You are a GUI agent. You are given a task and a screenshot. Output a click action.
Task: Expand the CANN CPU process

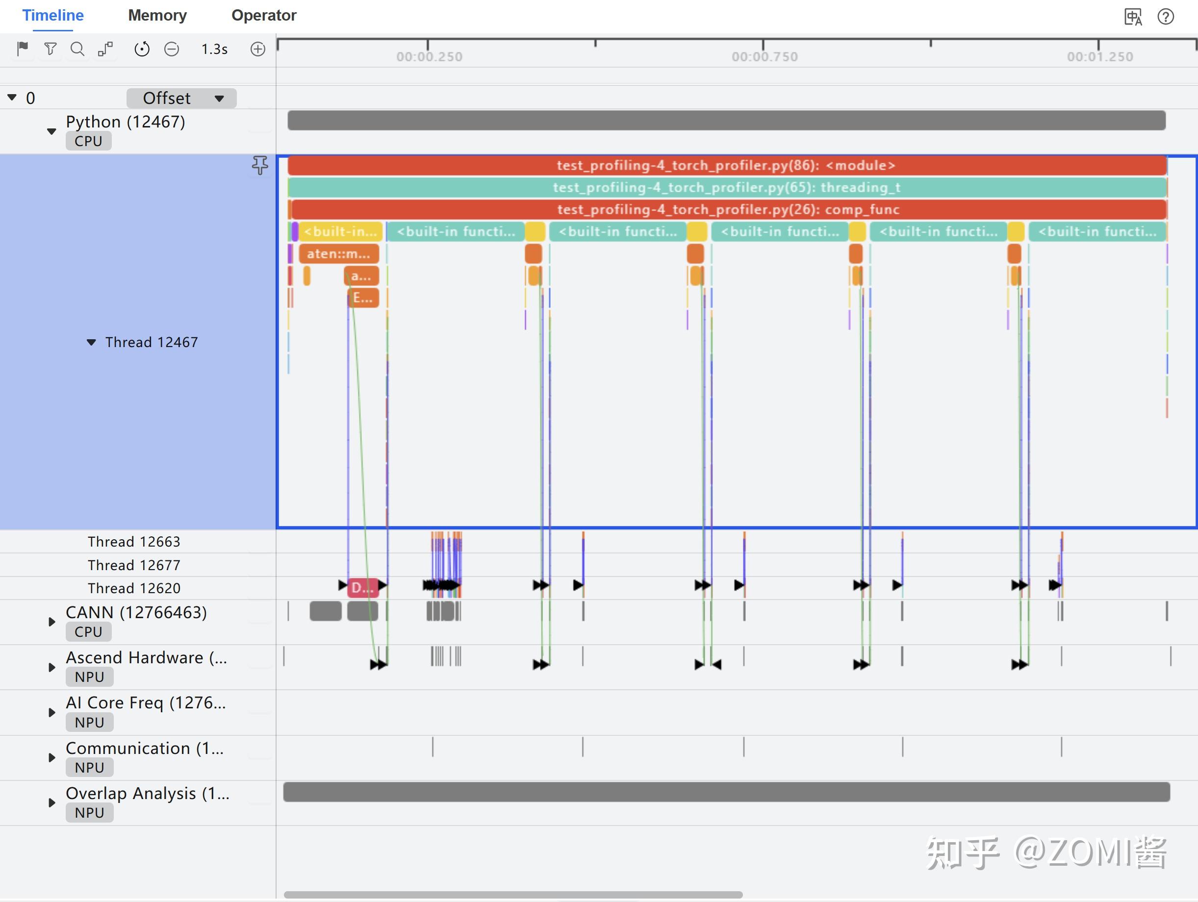point(51,622)
